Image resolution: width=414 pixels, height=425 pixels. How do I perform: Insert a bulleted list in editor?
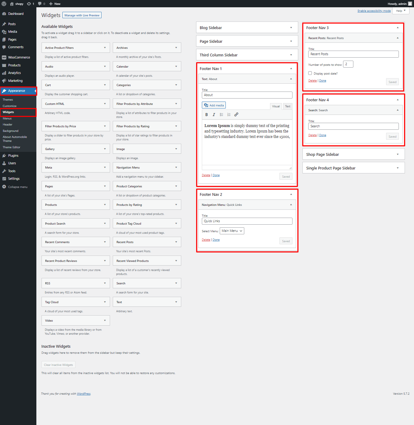click(221, 115)
